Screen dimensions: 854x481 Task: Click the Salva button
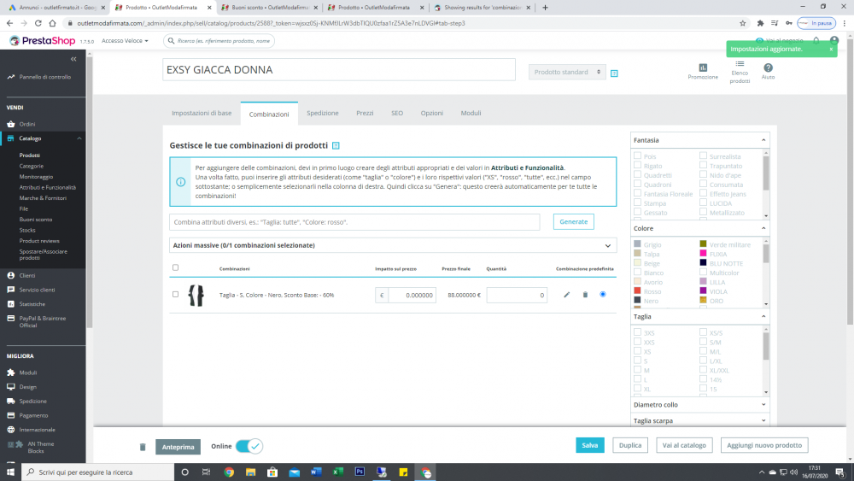(590, 445)
